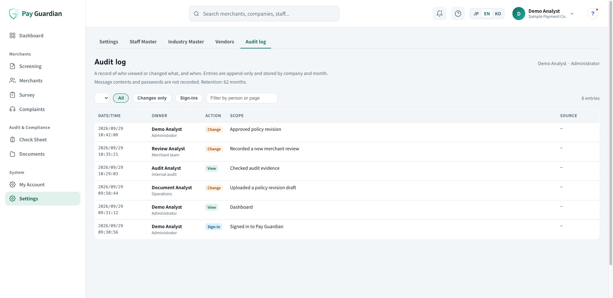Click the Change badge for Approved policy revision
The image size is (613, 298).
[x=214, y=130]
